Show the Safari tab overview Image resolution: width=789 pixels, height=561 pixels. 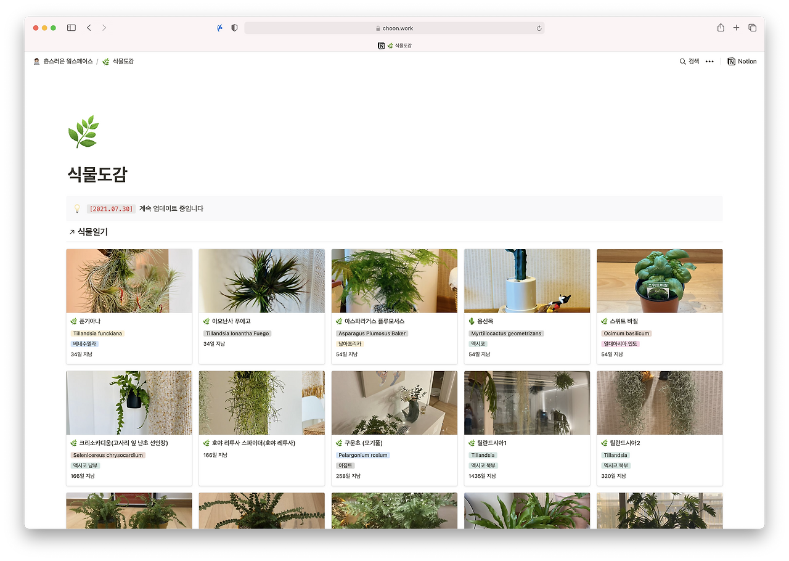[752, 28]
